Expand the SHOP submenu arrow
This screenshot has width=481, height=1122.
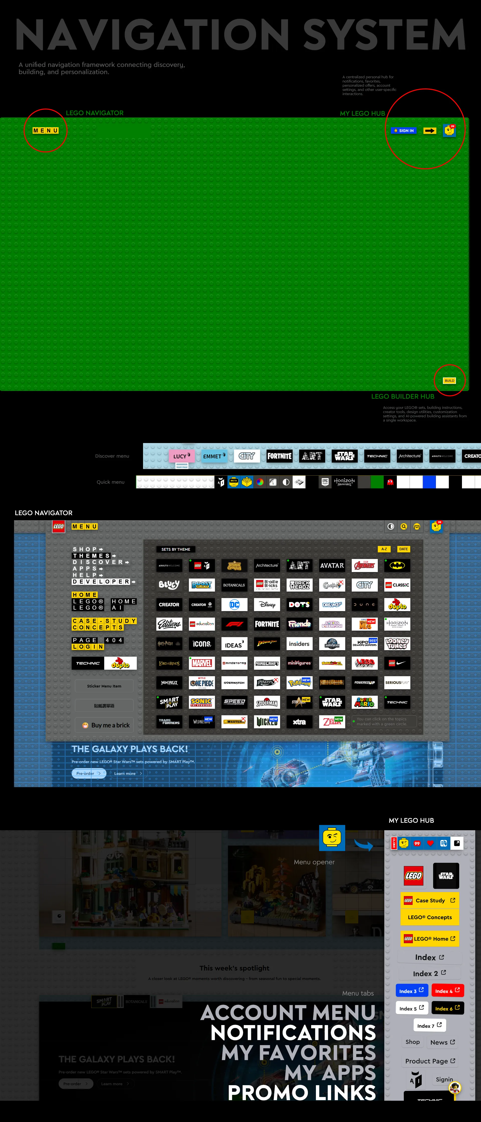coord(101,550)
